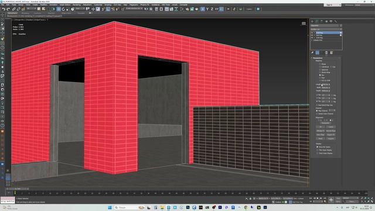This screenshot has width=375, height=211.
Task: Click the Undo arrow in main toolbar
Action: (4, 9)
